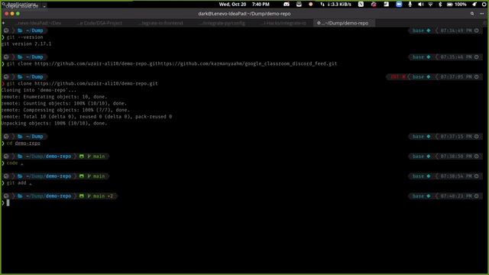Open terminal search magnifier icon
The width and height of the screenshot is (489, 275).
472,14
